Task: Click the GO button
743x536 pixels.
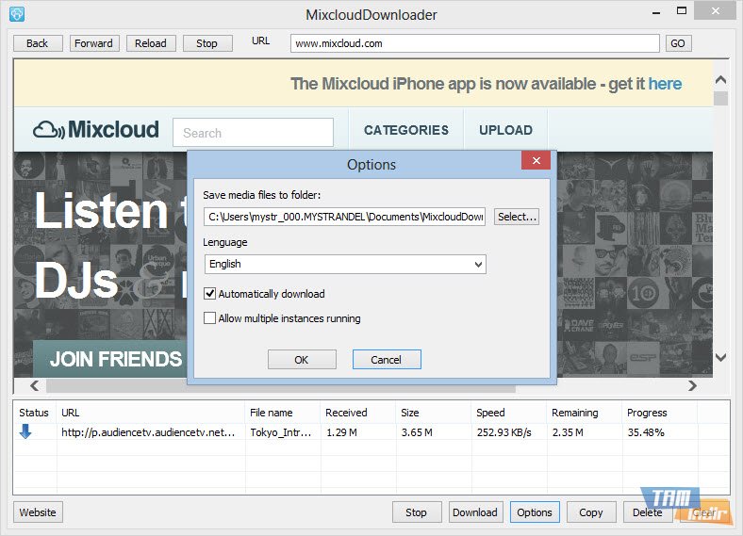Action: 678,43
